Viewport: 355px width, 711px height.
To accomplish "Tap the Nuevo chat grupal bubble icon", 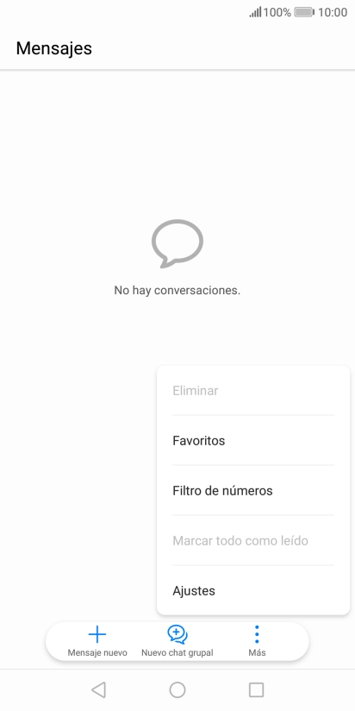I will [177, 634].
